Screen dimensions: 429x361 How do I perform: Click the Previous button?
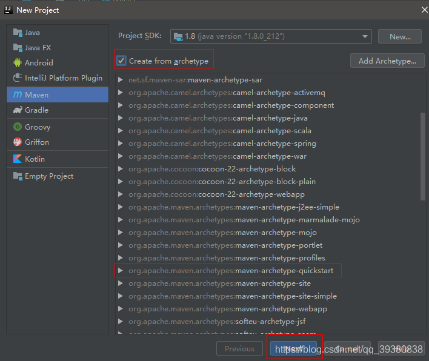(x=239, y=348)
